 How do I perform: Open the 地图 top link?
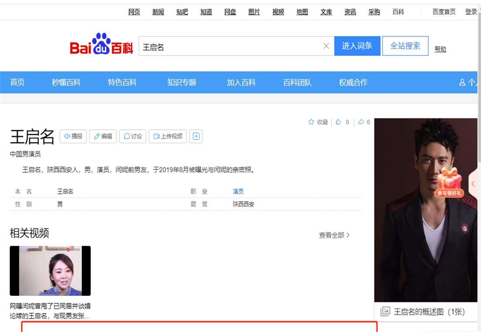tap(302, 12)
